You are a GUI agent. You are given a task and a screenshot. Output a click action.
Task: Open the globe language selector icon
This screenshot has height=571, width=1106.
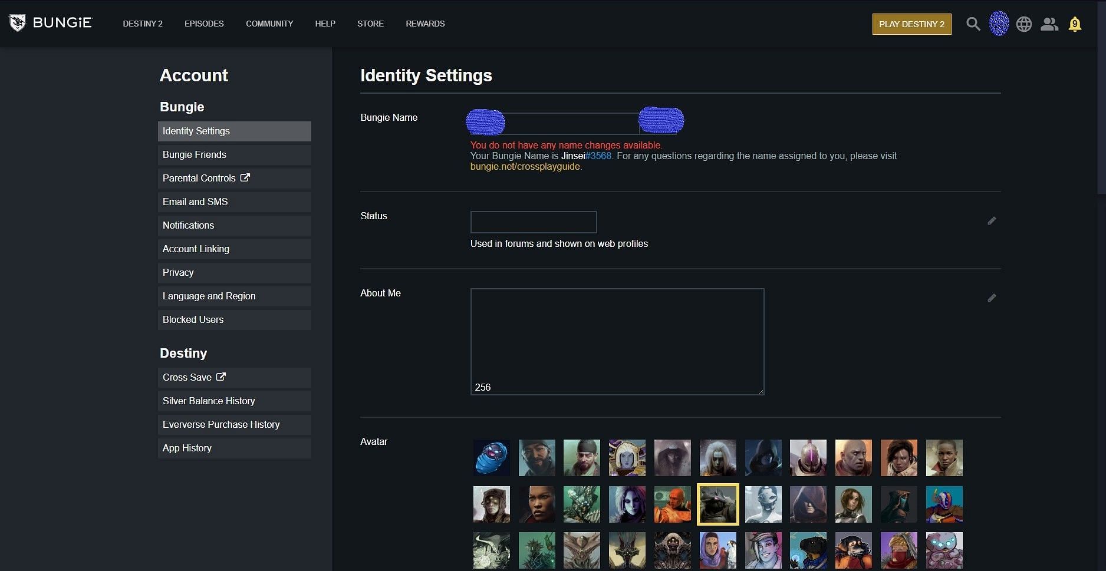pyautogui.click(x=1024, y=24)
